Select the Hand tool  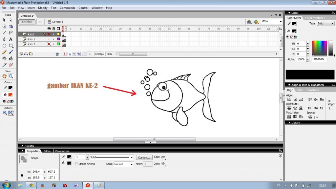4,76
